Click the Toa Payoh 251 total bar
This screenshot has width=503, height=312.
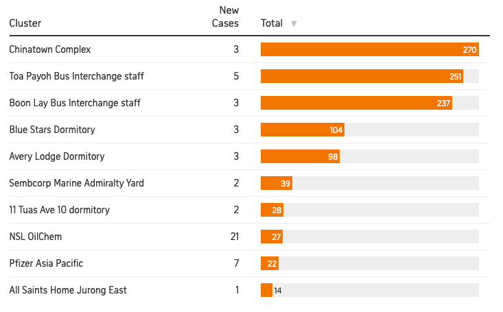point(362,76)
